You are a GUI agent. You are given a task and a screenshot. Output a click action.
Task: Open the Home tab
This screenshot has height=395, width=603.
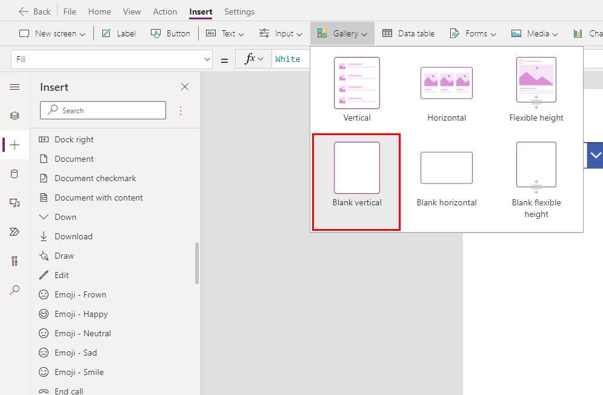(99, 12)
